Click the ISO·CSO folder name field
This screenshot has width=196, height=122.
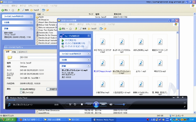point(39,57)
